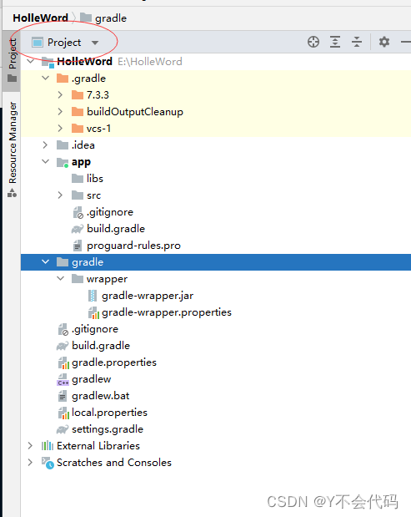
Task: Select the HolleWord project root row
Action: [x=216, y=62]
